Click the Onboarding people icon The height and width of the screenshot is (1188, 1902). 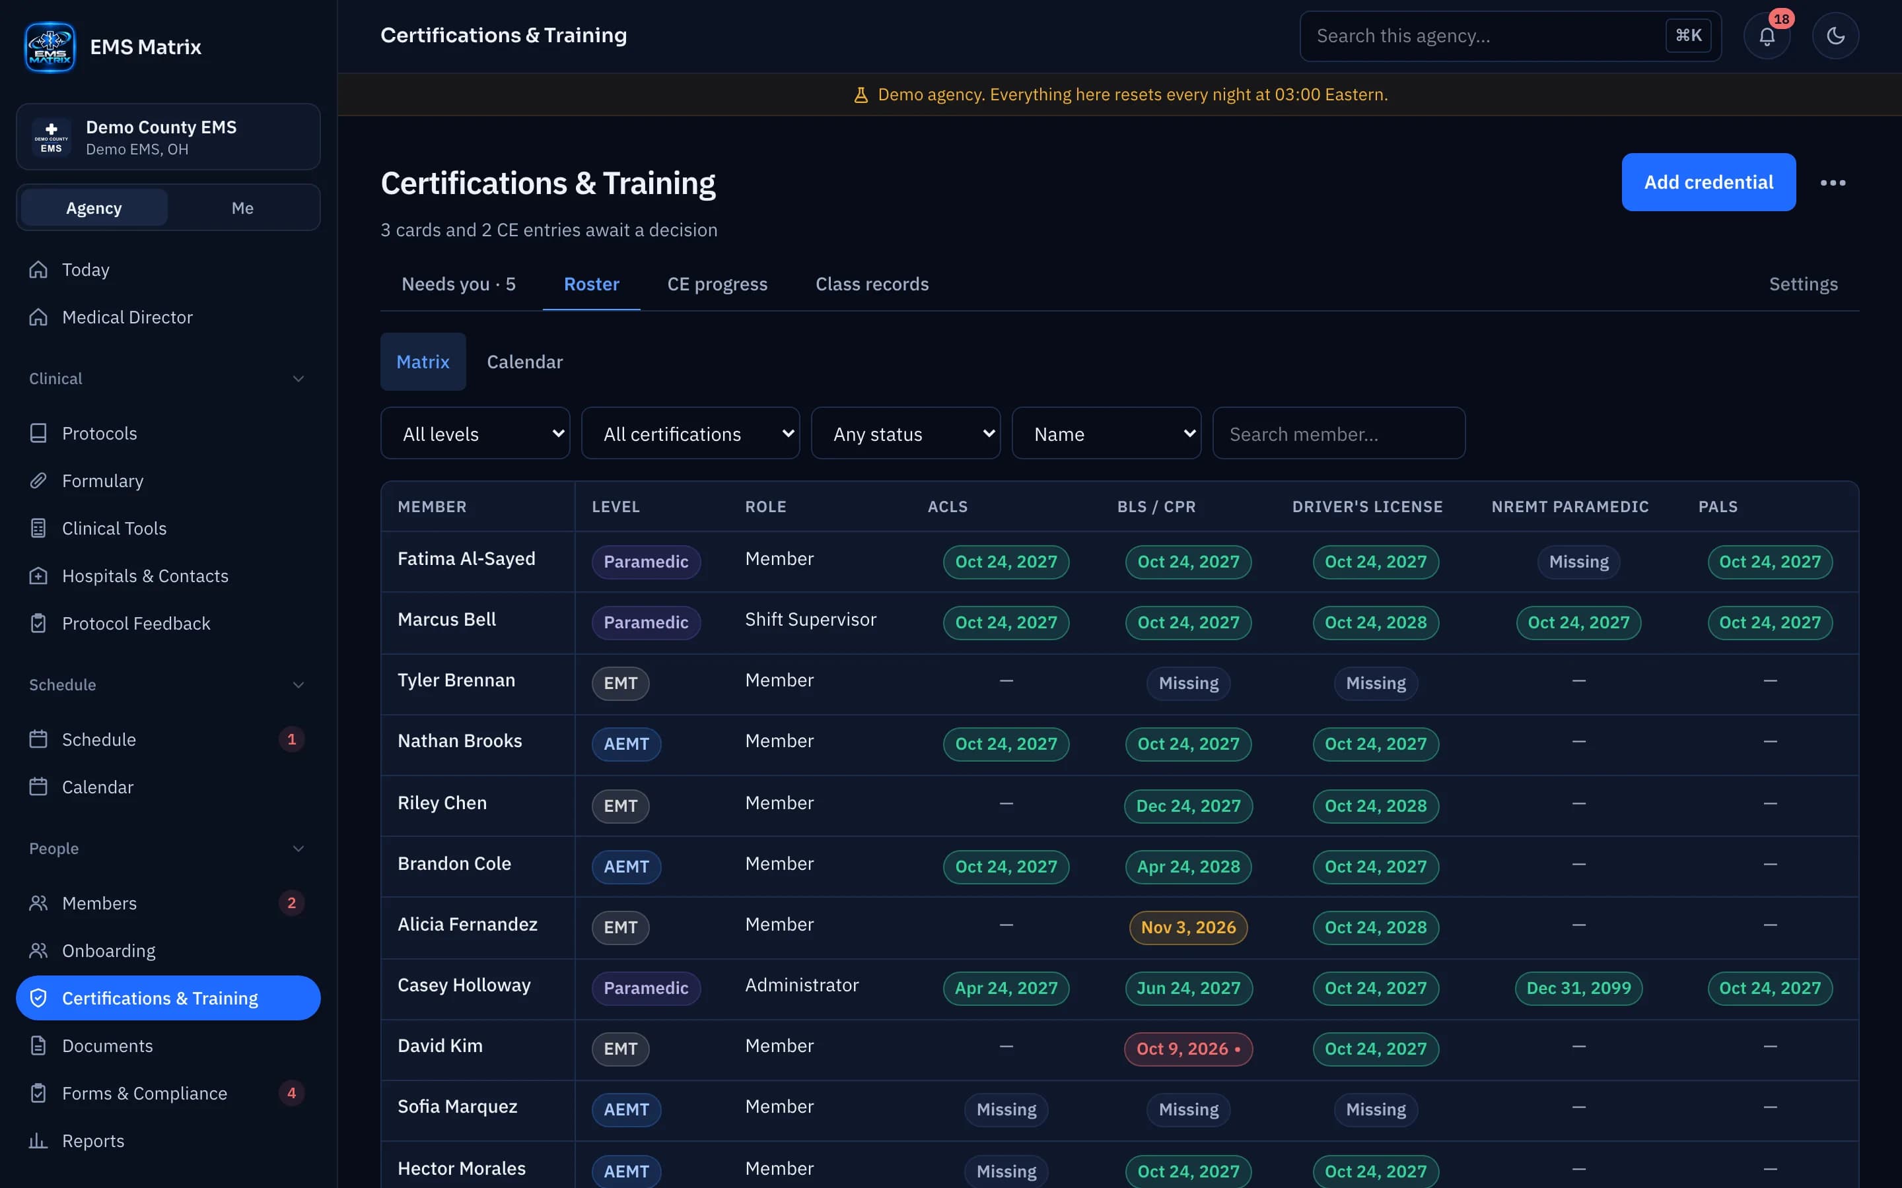38,950
